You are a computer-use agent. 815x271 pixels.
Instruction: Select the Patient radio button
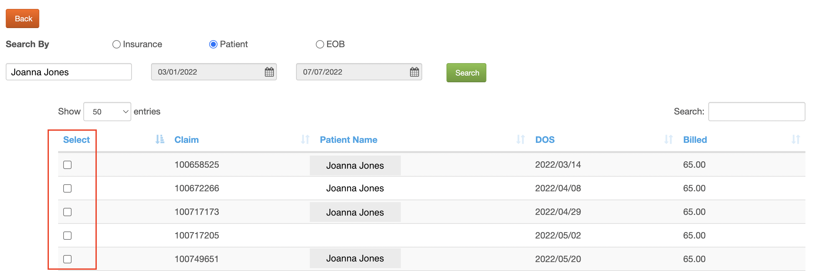(213, 44)
